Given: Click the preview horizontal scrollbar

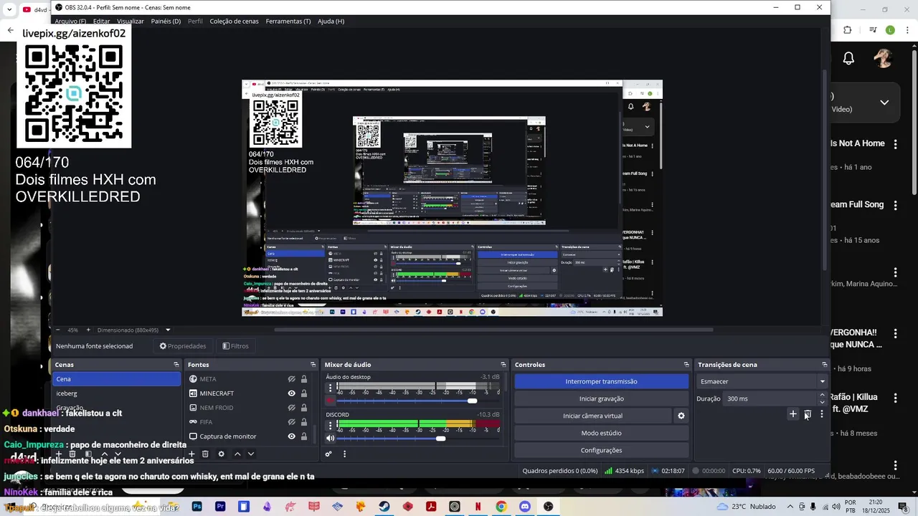Looking at the screenshot, I should (493, 330).
